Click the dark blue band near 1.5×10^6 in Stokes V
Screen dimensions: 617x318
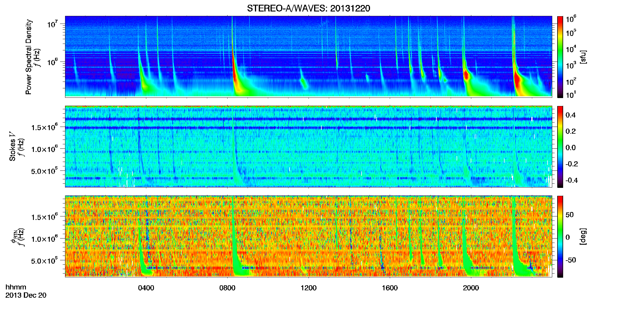pos(308,128)
